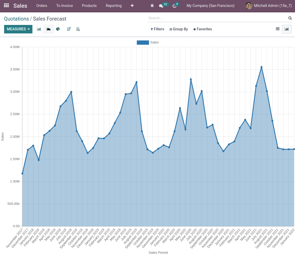Screen dimensions: 295x256
Task: Open My Company (San Francisco) switcher
Action: (210, 6)
